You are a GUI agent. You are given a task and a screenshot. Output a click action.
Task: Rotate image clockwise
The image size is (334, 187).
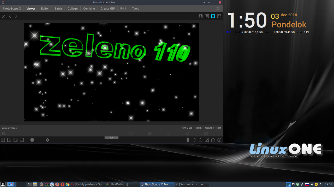(200, 140)
